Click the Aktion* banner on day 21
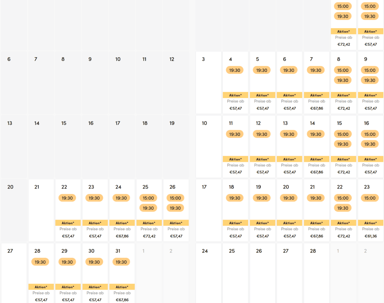The width and height of the screenshot is (384, 303). 317,223
